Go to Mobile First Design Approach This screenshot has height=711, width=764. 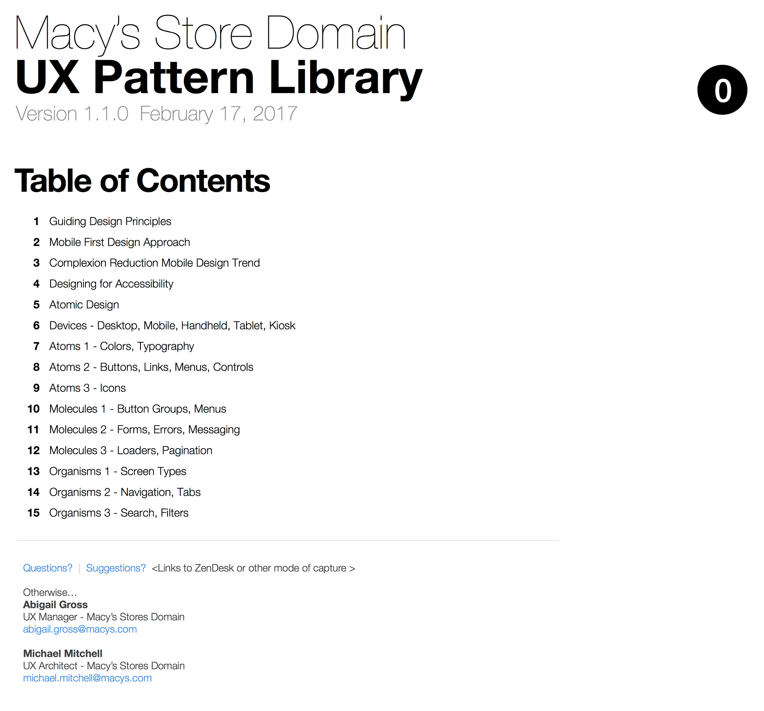click(119, 242)
